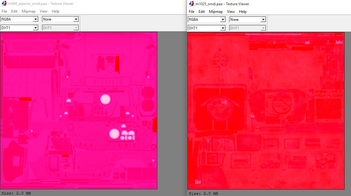Viewport: 351px width, 196px height.
Task: Open Mipmap menu in m998_exterior_smdi.paa window
Action: pyautogui.click(x=28, y=11)
